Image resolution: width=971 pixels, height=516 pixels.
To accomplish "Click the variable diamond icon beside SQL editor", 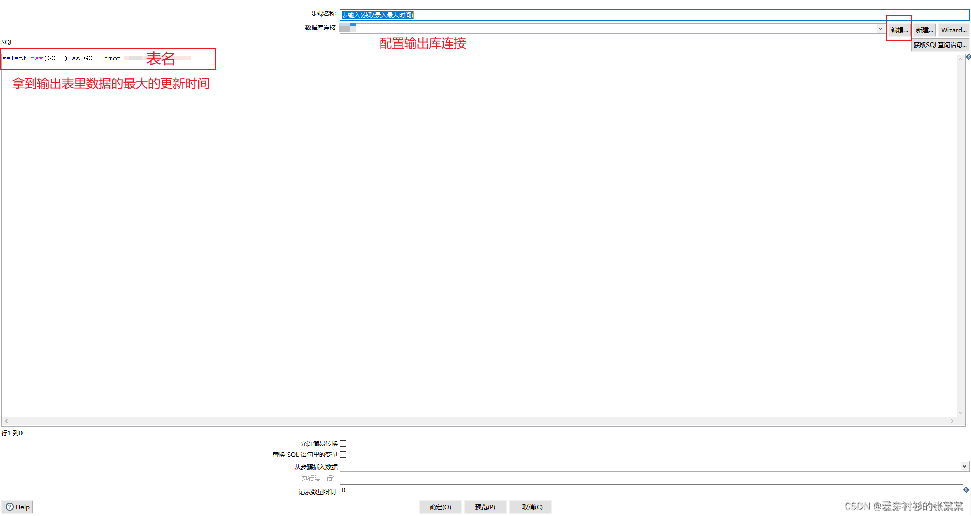I will pos(968,57).
